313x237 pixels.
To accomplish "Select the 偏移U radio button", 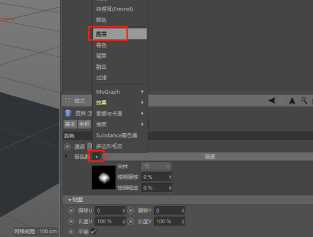I will [x=71, y=211].
